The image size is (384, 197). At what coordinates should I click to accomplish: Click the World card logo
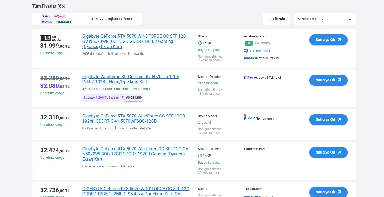47,21
